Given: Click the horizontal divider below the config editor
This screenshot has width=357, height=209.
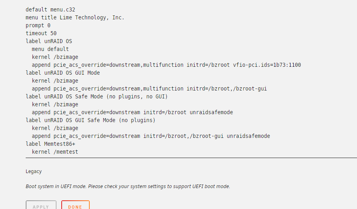Looking at the screenshot, I should point(191,158).
